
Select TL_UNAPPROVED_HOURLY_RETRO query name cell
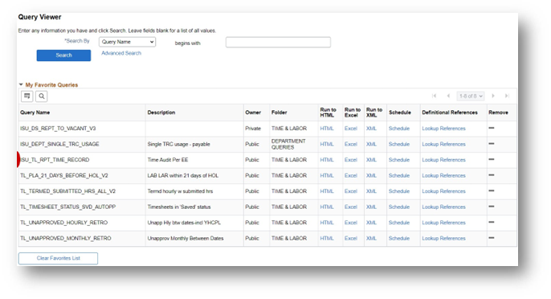[63, 223]
